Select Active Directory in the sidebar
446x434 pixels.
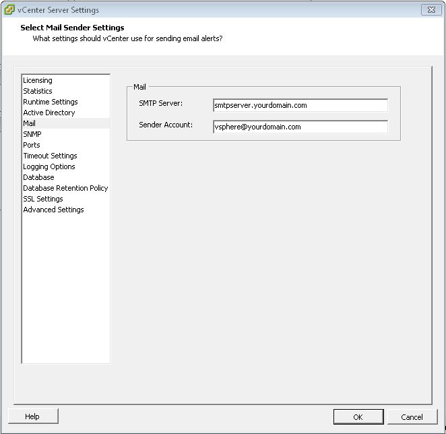click(x=49, y=113)
